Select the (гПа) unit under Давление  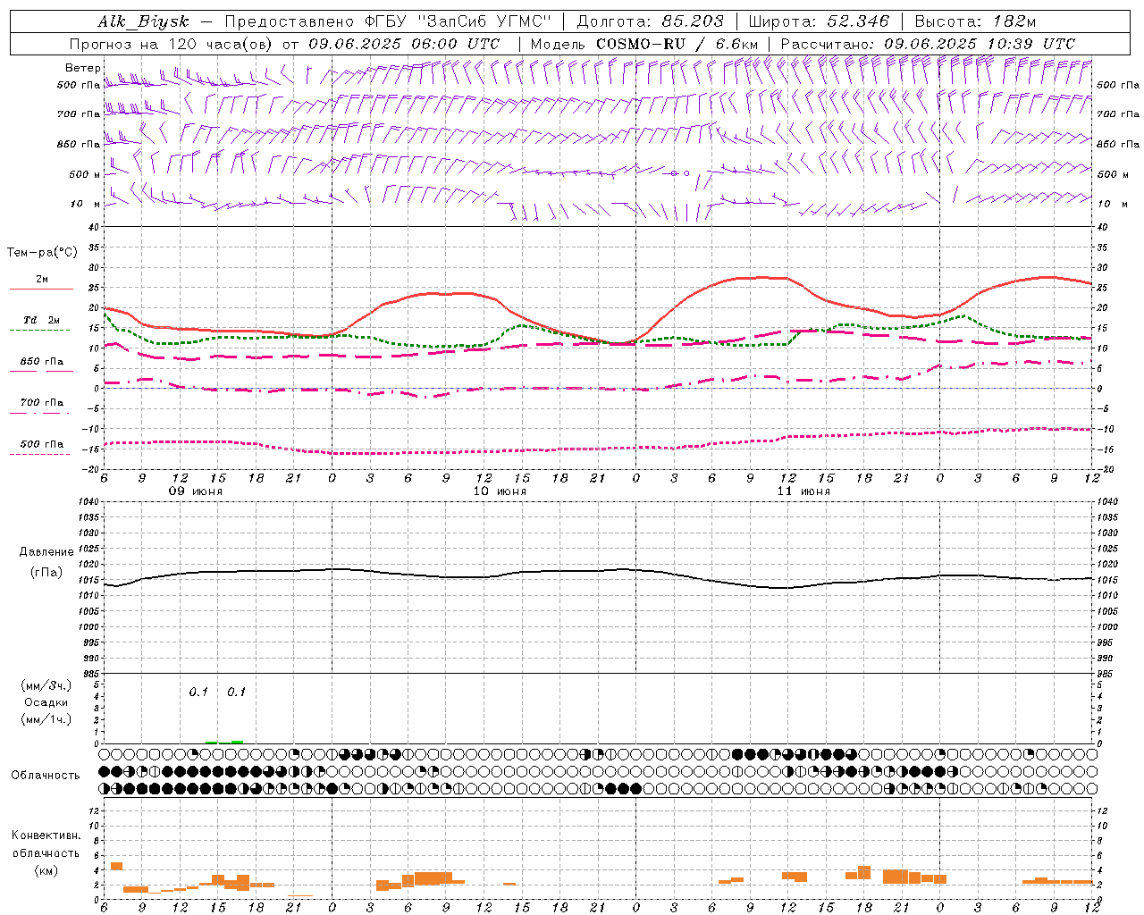(46, 572)
